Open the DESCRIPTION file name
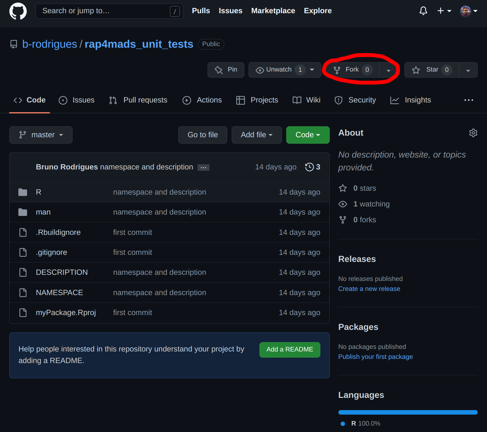 tap(62, 273)
